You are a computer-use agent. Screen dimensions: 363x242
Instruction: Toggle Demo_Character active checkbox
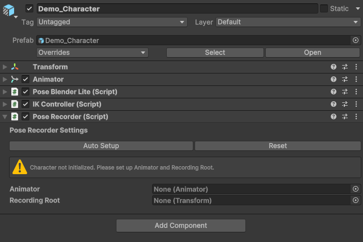pyautogui.click(x=29, y=8)
